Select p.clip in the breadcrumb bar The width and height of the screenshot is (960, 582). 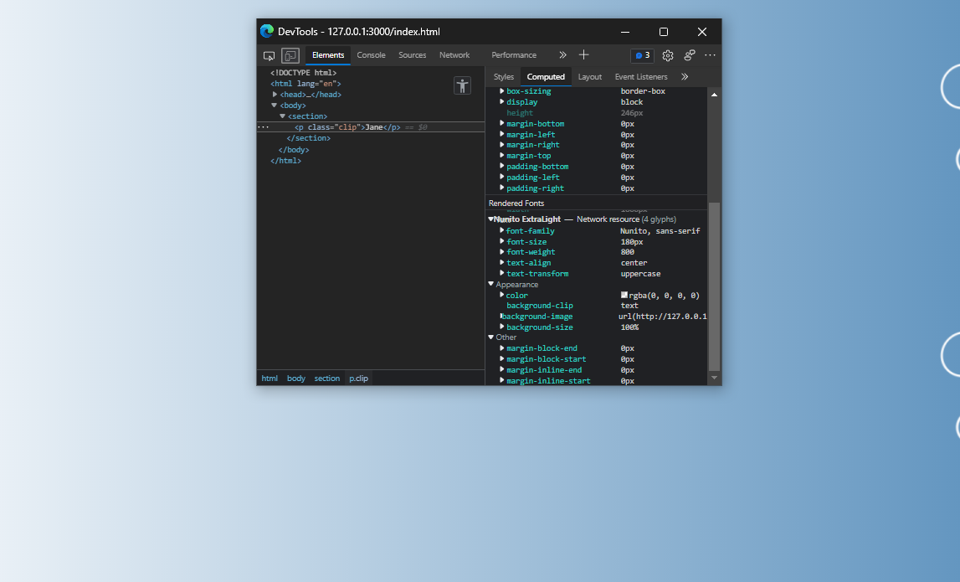point(358,378)
